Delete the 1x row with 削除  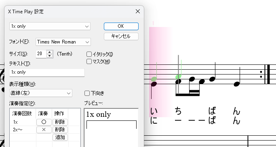pyautogui.click(x=60, y=122)
